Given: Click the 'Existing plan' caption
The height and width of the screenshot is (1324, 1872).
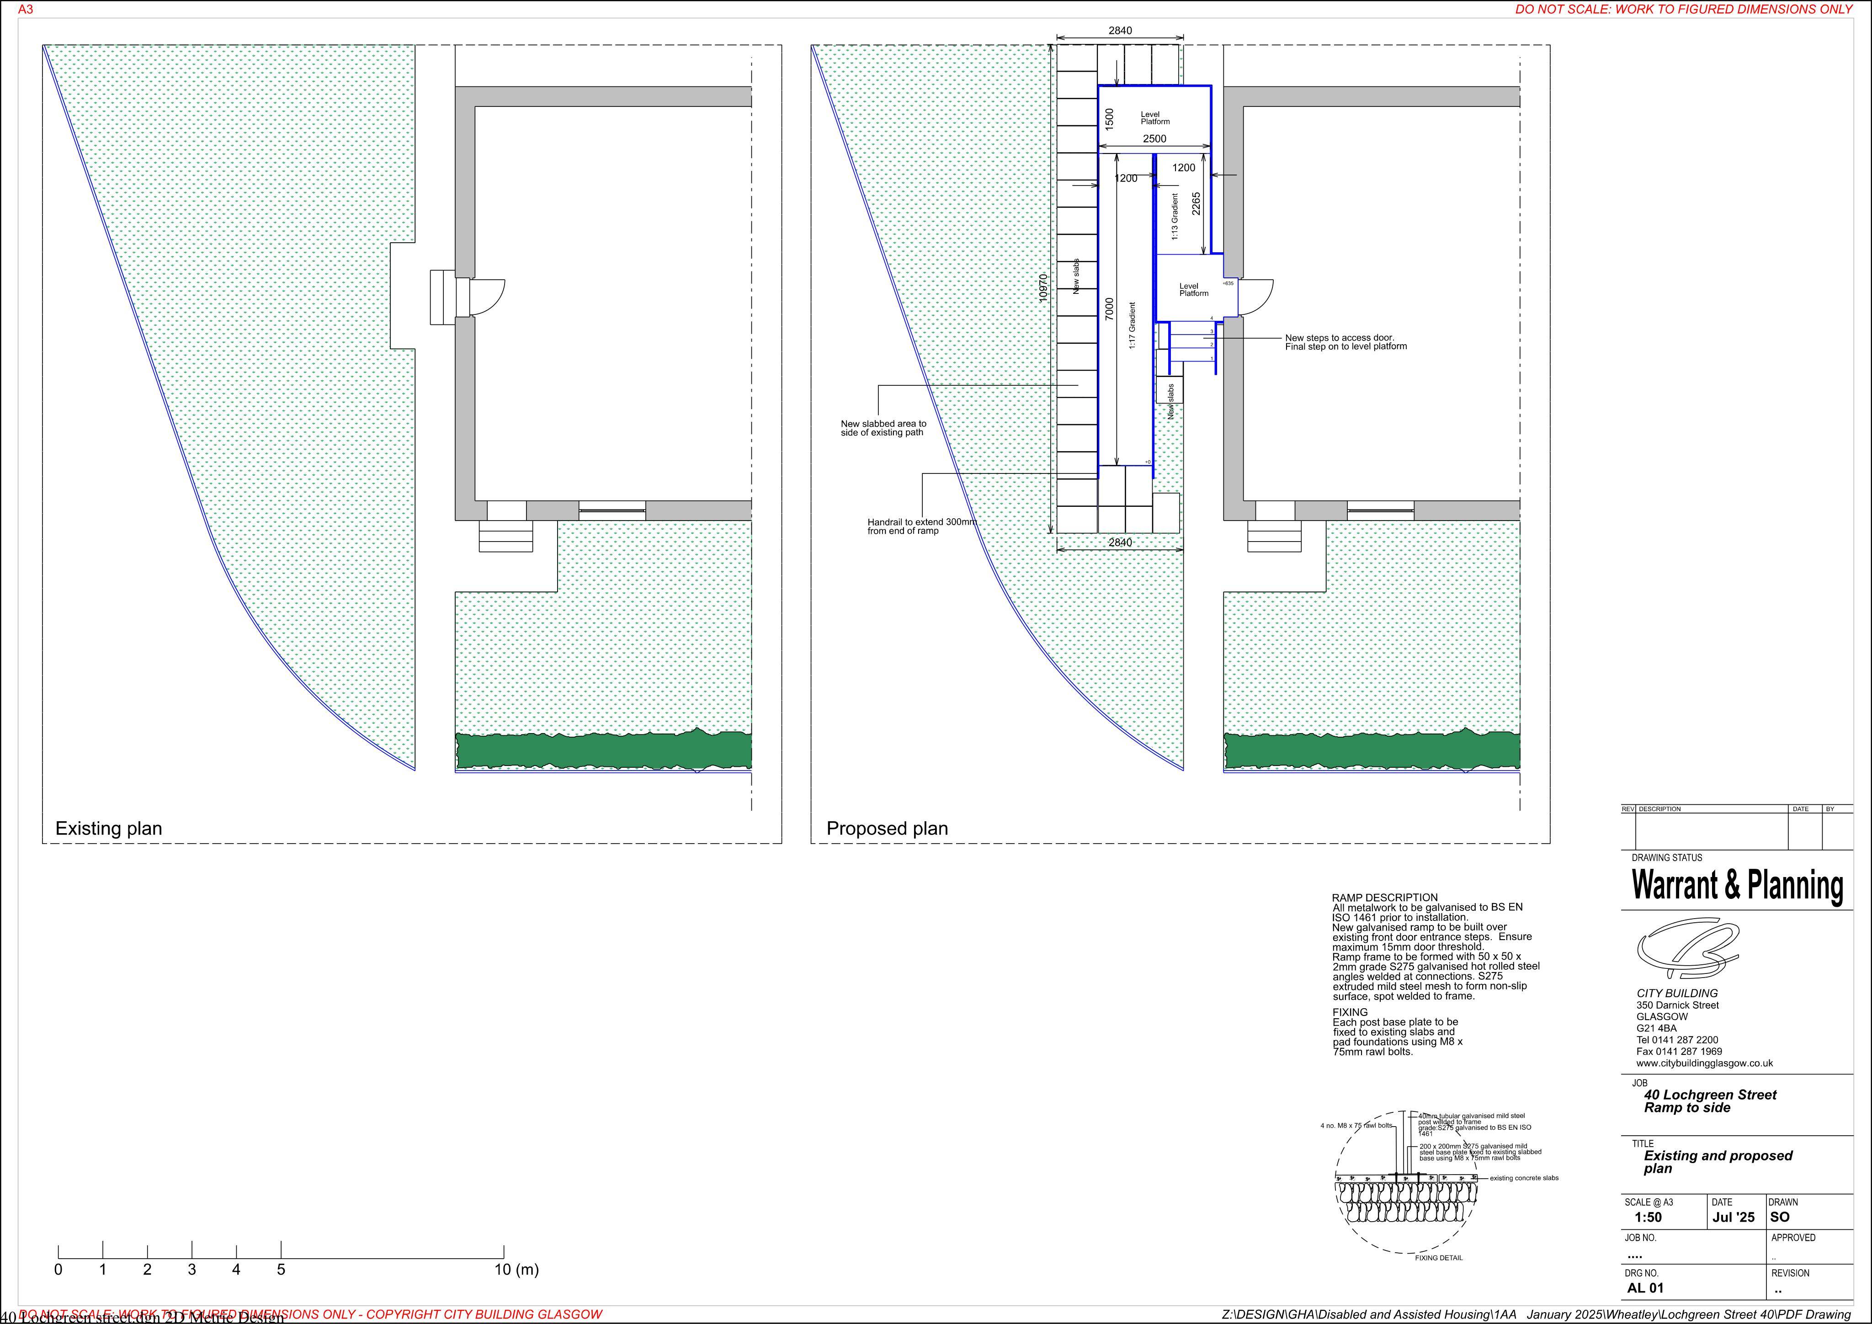Looking at the screenshot, I should pos(108,828).
